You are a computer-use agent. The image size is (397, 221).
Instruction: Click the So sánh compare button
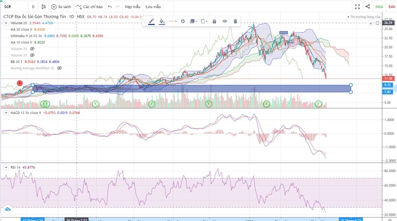(61, 6)
